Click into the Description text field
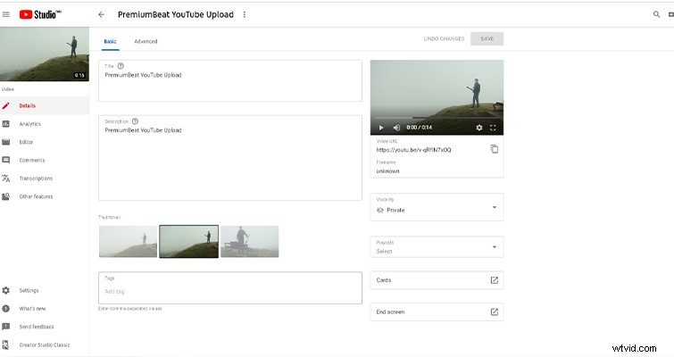Screen dimensions: 674x357 pyautogui.click(x=230, y=158)
